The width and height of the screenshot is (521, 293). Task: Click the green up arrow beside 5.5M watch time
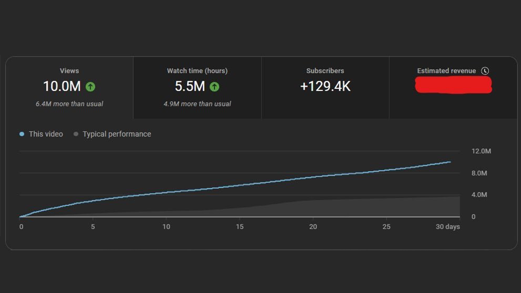click(214, 86)
